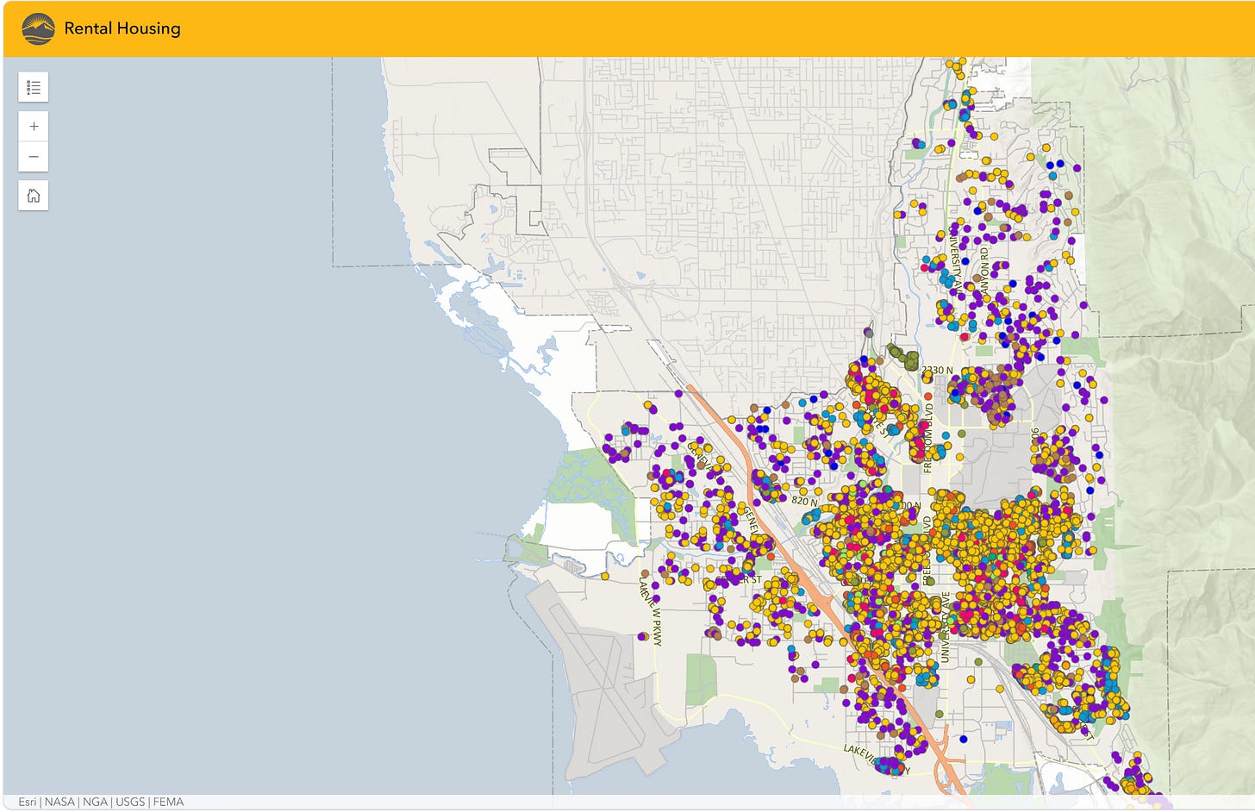
Task: Click the 820 N street label
Action: pos(804,501)
